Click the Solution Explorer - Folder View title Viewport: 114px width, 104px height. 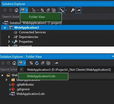pyautogui.click(x=21, y=57)
